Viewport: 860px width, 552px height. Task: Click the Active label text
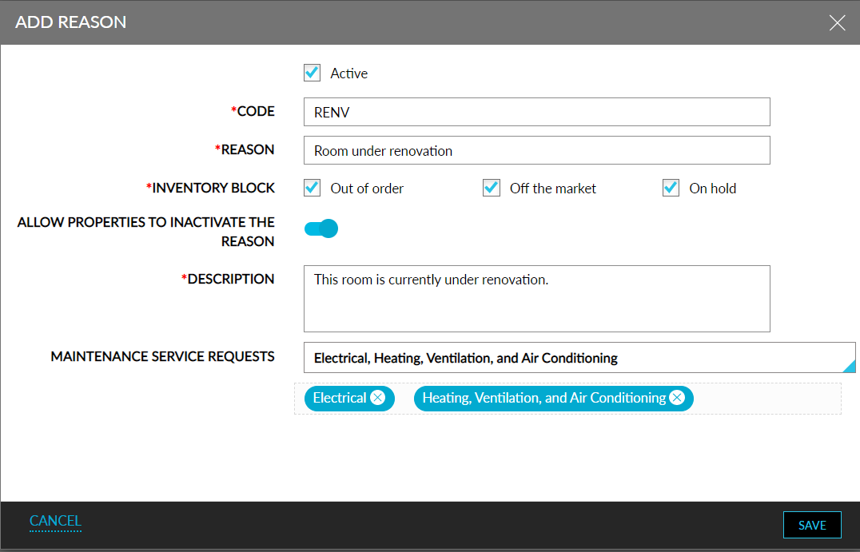[348, 73]
